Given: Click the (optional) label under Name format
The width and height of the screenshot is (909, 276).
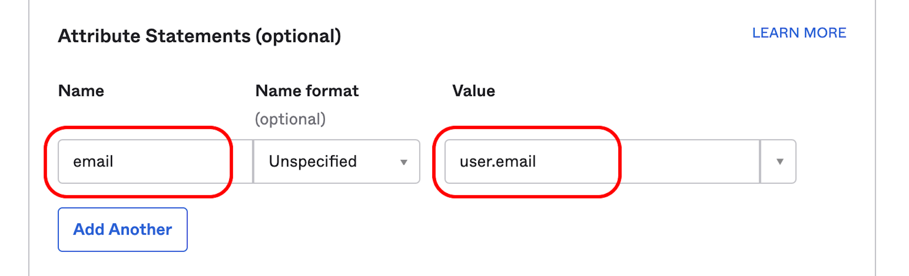Looking at the screenshot, I should point(290,119).
